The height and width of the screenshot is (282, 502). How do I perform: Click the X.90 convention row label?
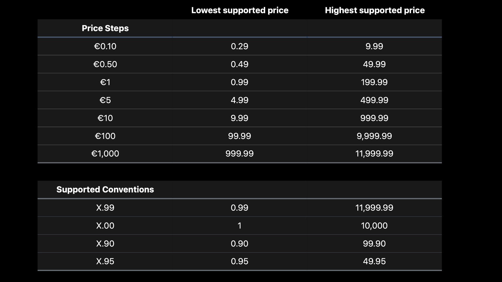(105, 244)
